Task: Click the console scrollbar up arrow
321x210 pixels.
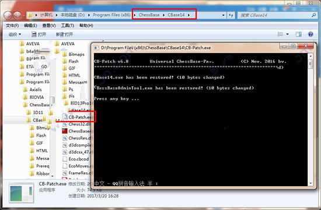Action: click(310, 56)
